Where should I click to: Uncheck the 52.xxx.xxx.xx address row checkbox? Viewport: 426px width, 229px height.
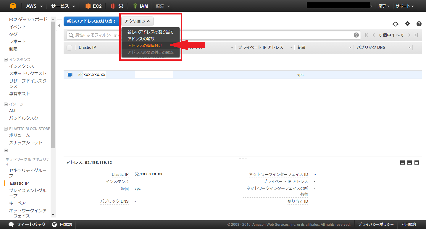click(x=70, y=75)
